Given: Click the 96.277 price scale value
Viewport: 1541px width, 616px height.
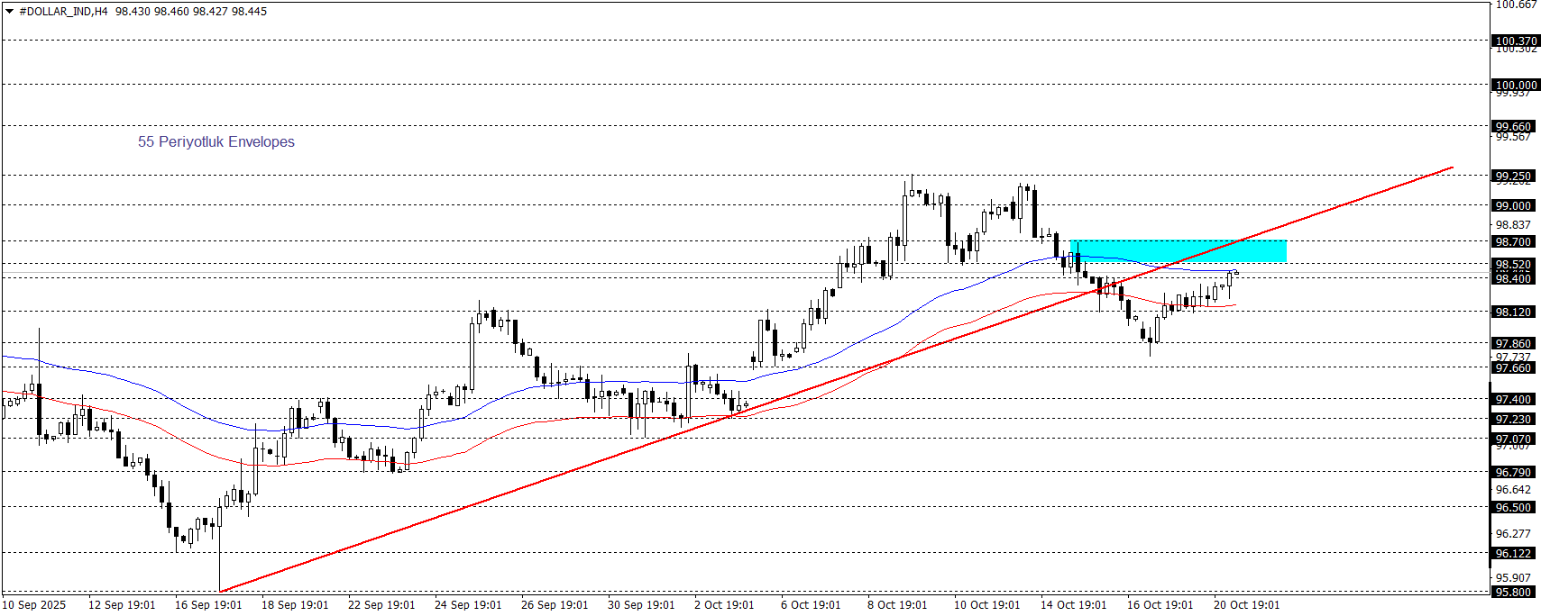Looking at the screenshot, I should [1513, 534].
